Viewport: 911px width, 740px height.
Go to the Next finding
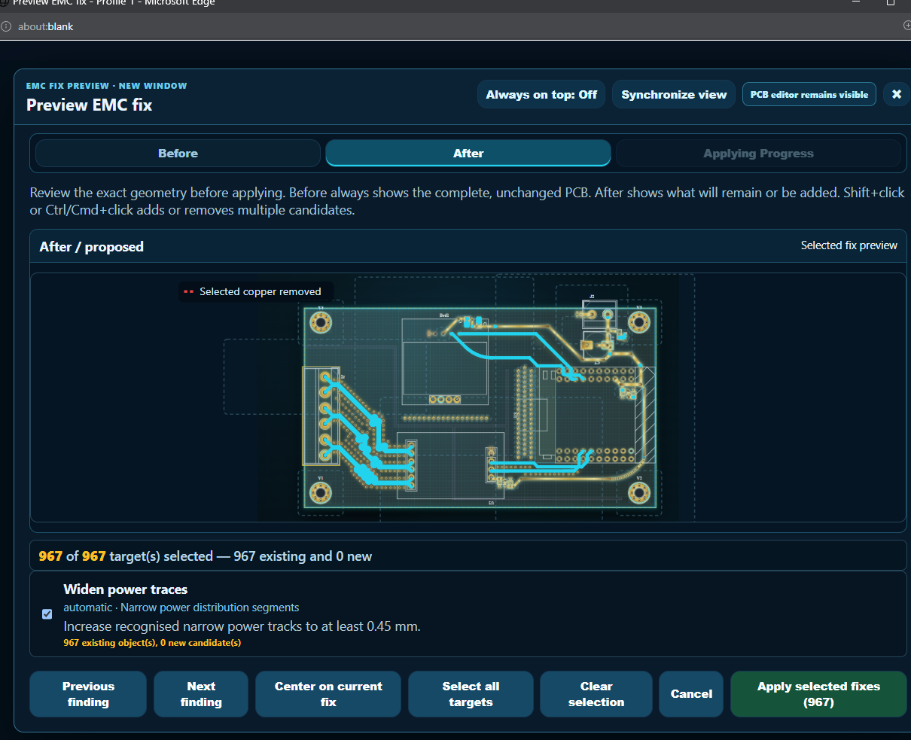click(201, 694)
